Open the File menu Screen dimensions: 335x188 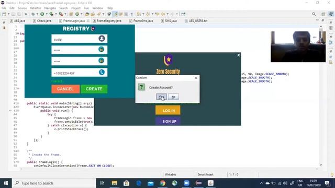coord(4,8)
